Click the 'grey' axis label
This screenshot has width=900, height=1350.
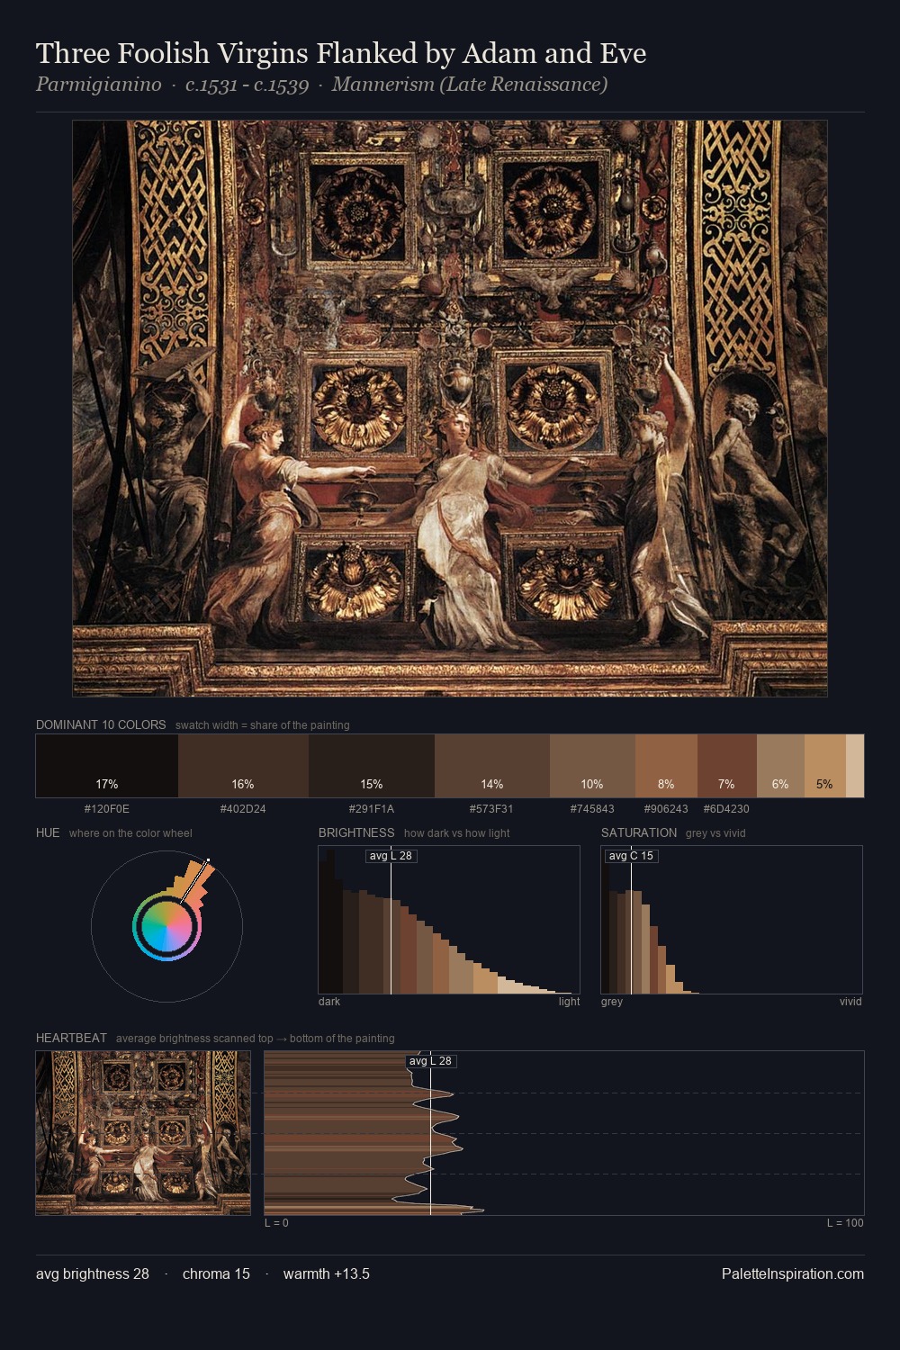pyautogui.click(x=612, y=1002)
